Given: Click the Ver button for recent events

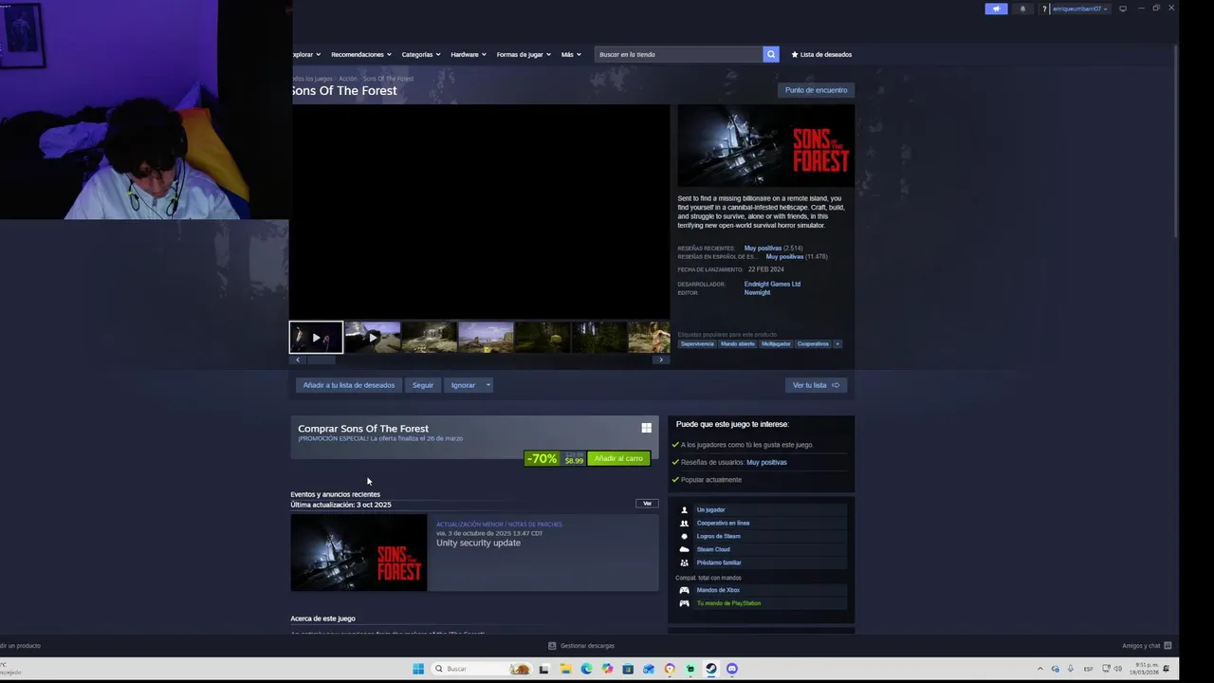Looking at the screenshot, I should (647, 503).
